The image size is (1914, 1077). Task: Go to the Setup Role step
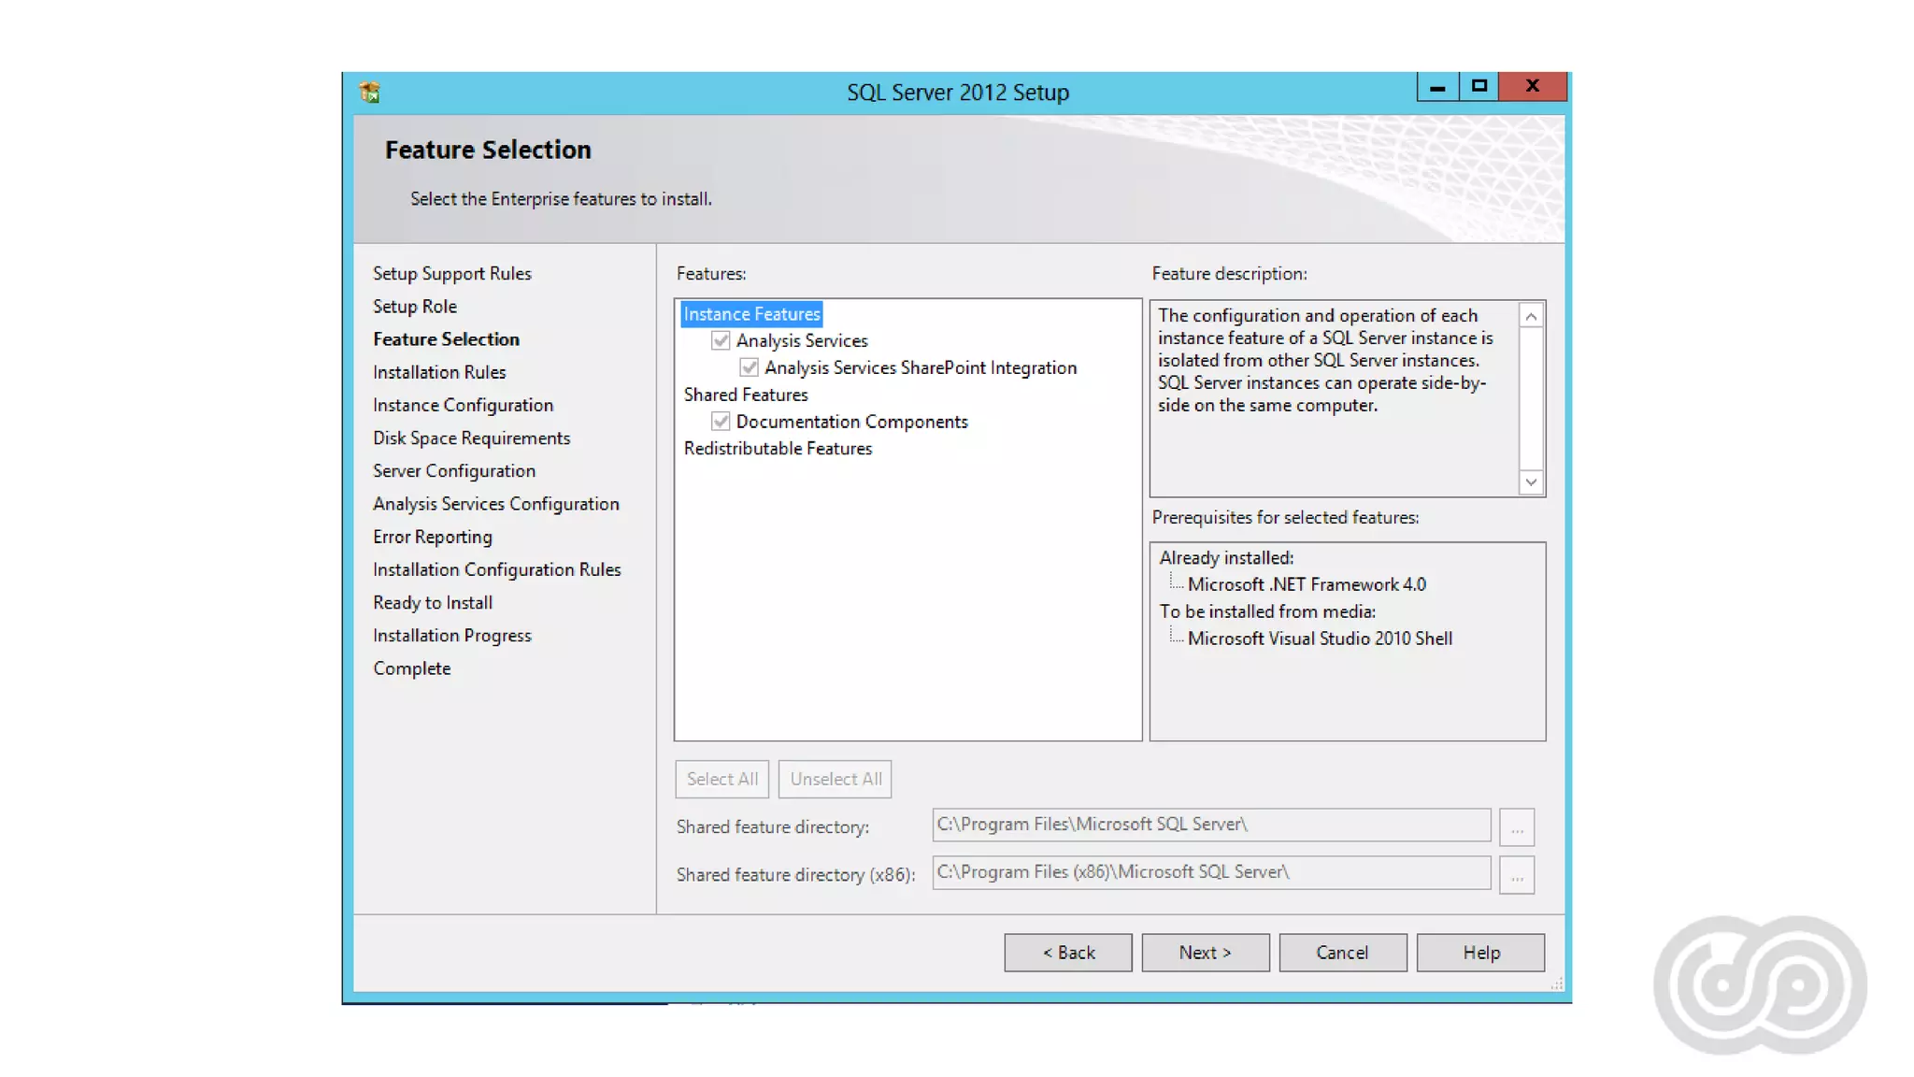pyautogui.click(x=414, y=307)
